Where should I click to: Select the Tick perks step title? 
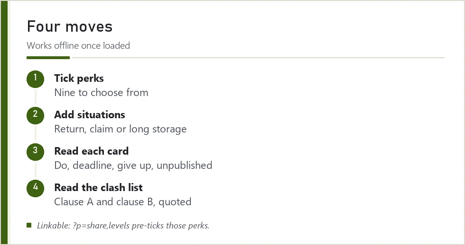click(x=79, y=79)
